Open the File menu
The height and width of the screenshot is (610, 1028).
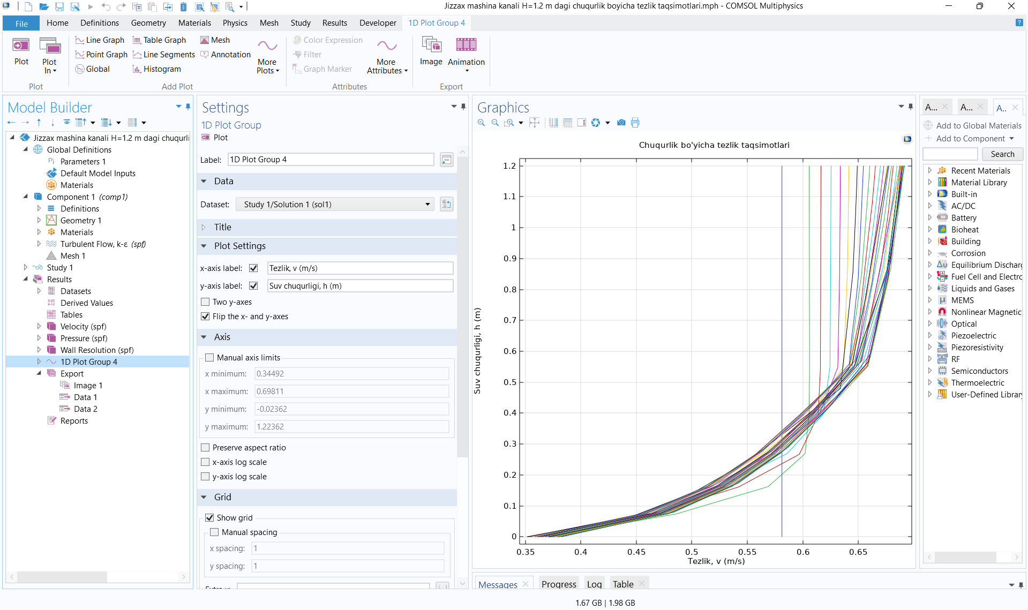(21, 24)
